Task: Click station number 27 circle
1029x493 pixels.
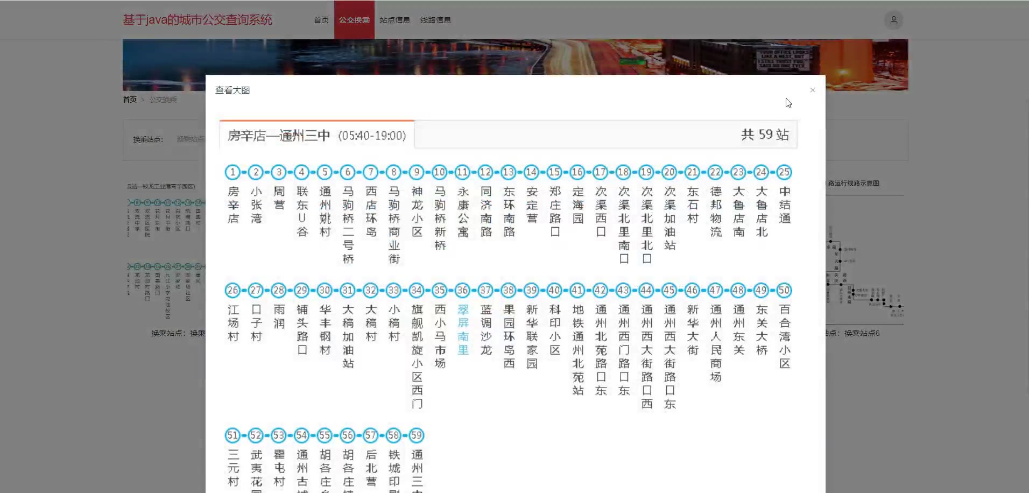Action: coord(256,291)
